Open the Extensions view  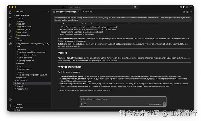(x=10, y=37)
